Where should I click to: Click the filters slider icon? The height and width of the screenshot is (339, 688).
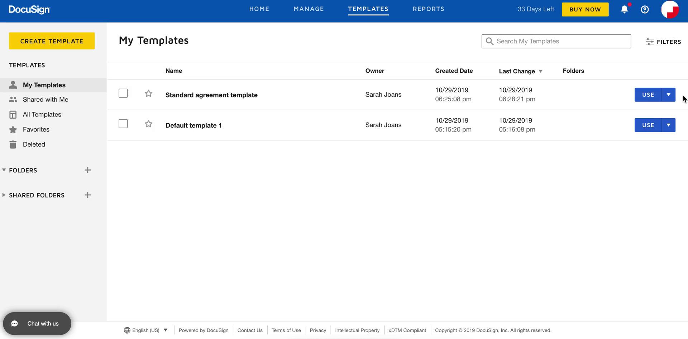[x=650, y=42]
